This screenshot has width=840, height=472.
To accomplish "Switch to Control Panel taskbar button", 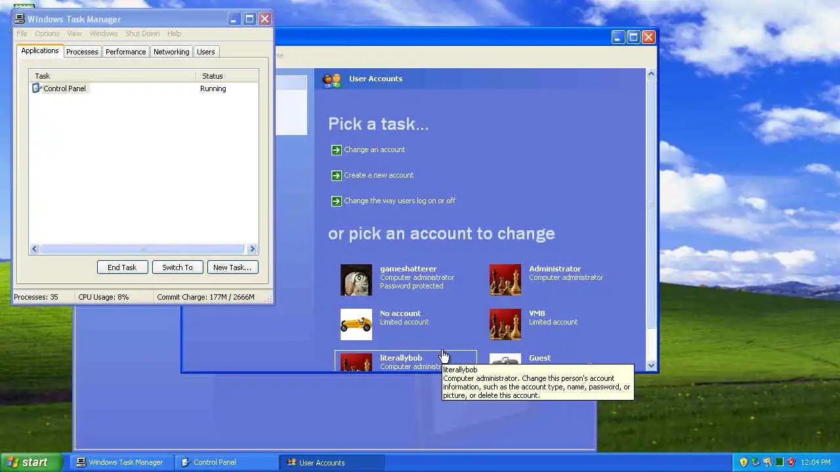I will 228,462.
